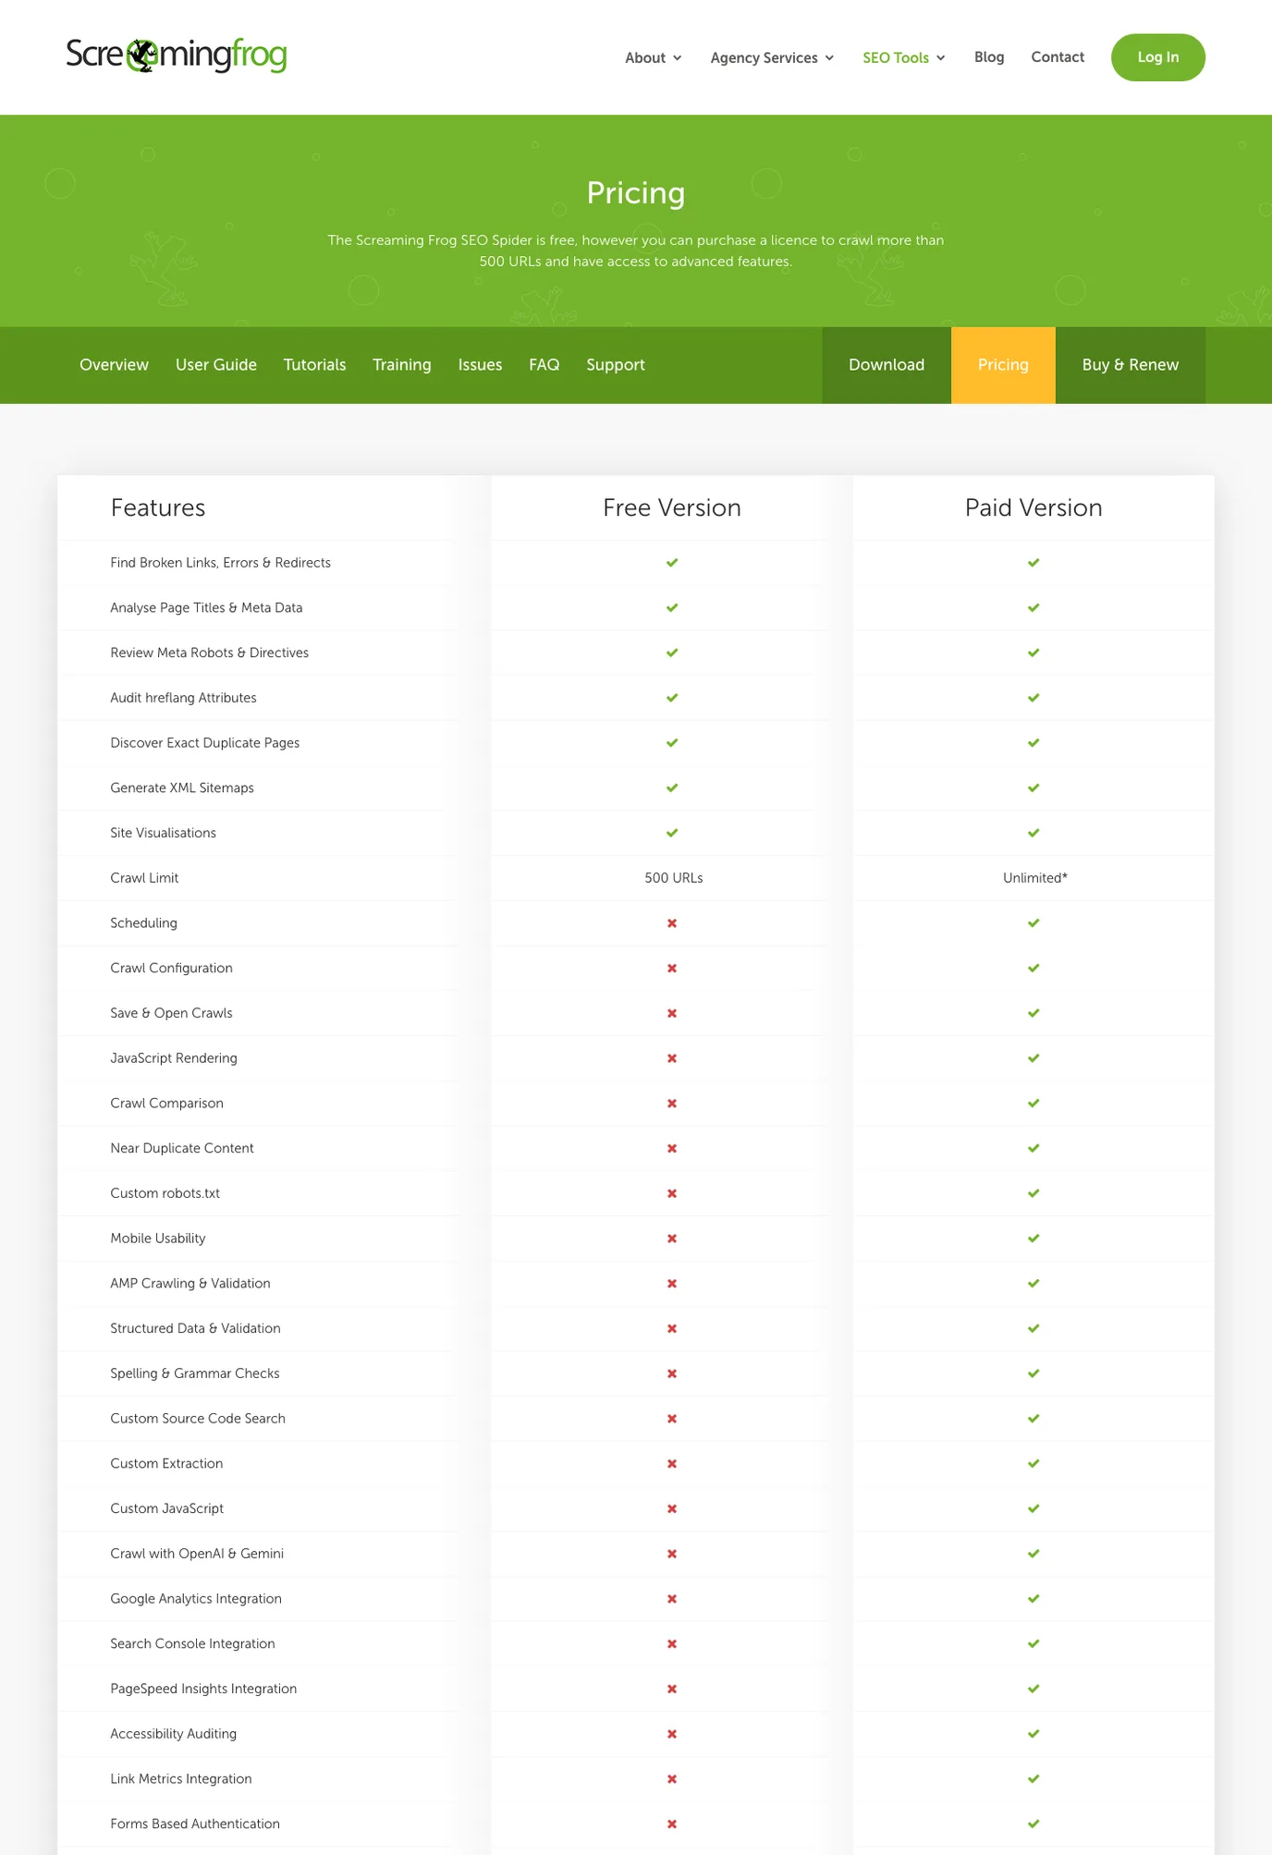
Task: Click Free cross for Google Analytics Integration
Action: (672, 1599)
